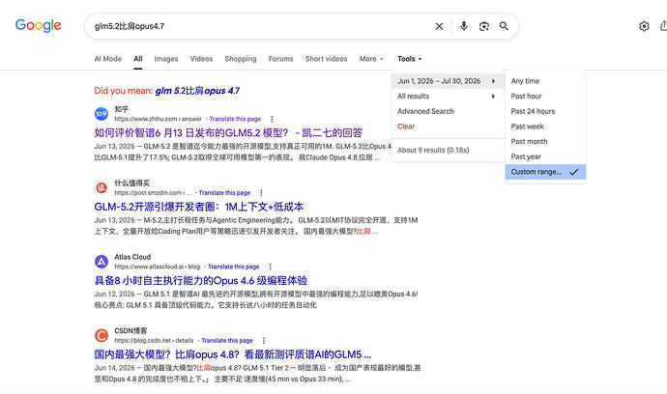The height and width of the screenshot is (394, 667).
Task: Select the All tab
Action: [x=138, y=59]
